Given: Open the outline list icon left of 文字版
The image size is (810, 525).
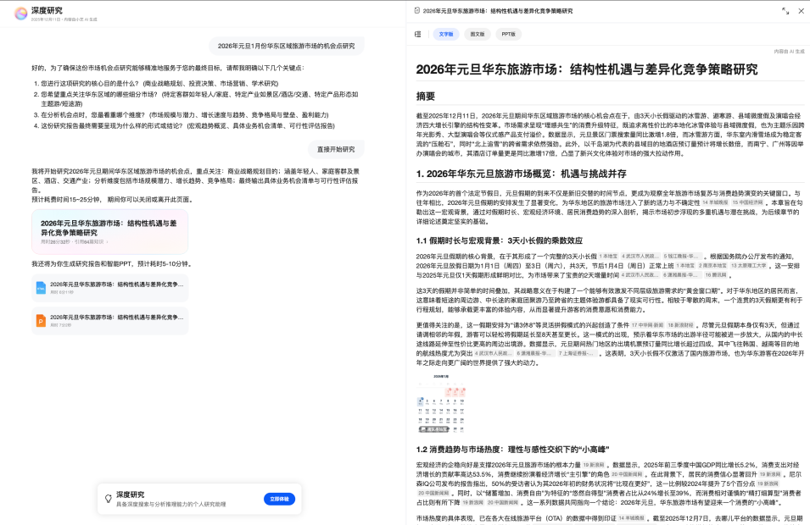Looking at the screenshot, I should 417,34.
